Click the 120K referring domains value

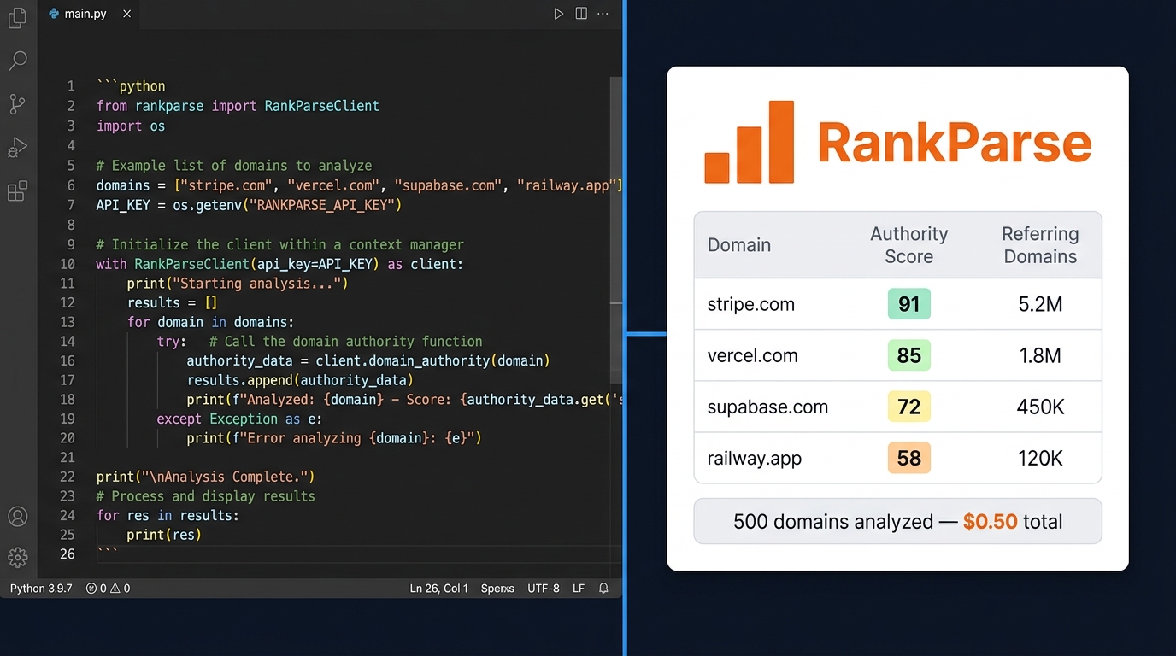[x=1040, y=459]
